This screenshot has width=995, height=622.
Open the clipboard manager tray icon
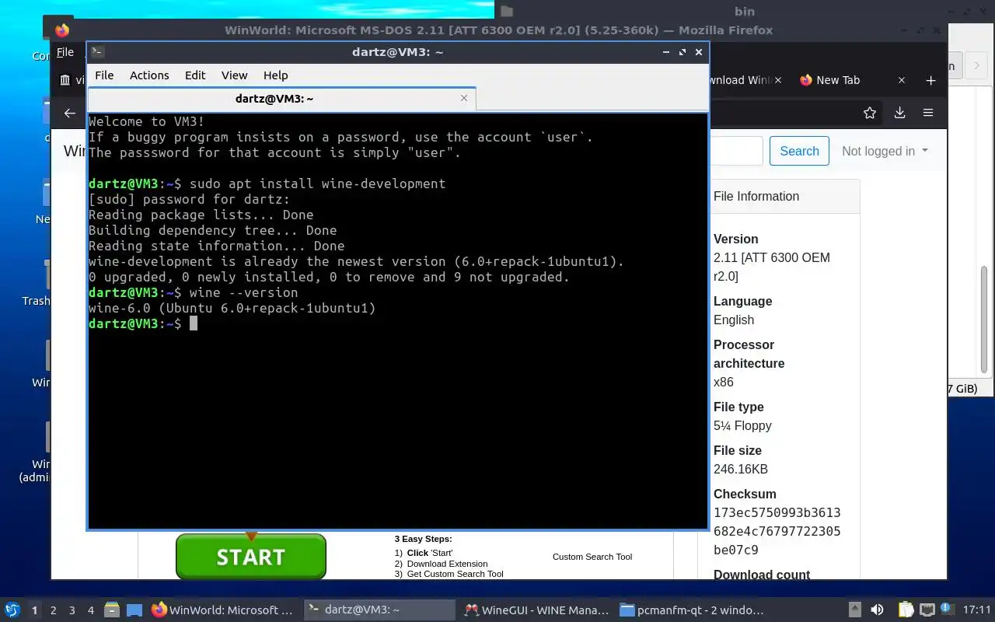pyautogui.click(x=906, y=610)
